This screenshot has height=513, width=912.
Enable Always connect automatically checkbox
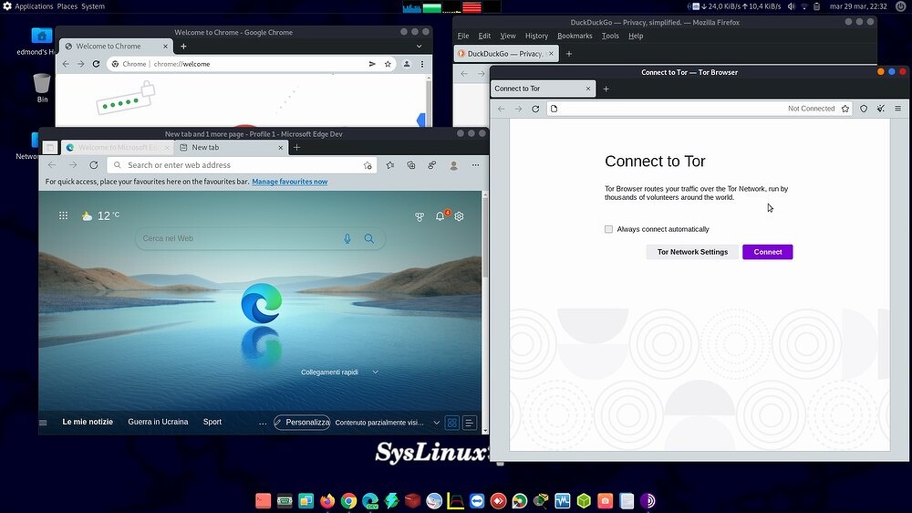pyautogui.click(x=608, y=229)
